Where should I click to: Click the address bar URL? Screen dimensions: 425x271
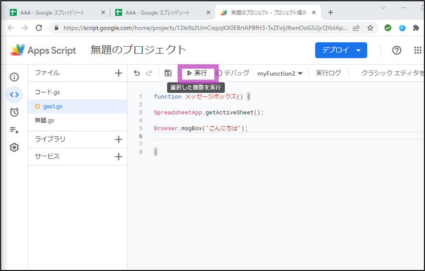pos(205,28)
